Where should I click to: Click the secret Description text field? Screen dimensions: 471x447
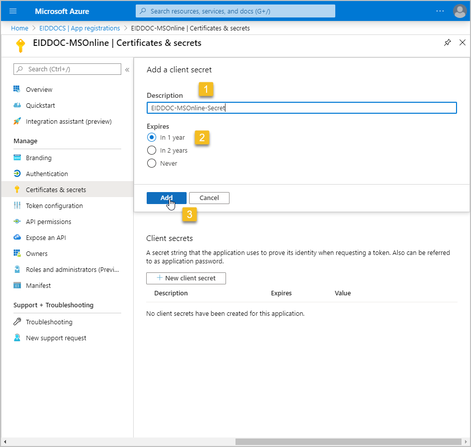(301, 108)
